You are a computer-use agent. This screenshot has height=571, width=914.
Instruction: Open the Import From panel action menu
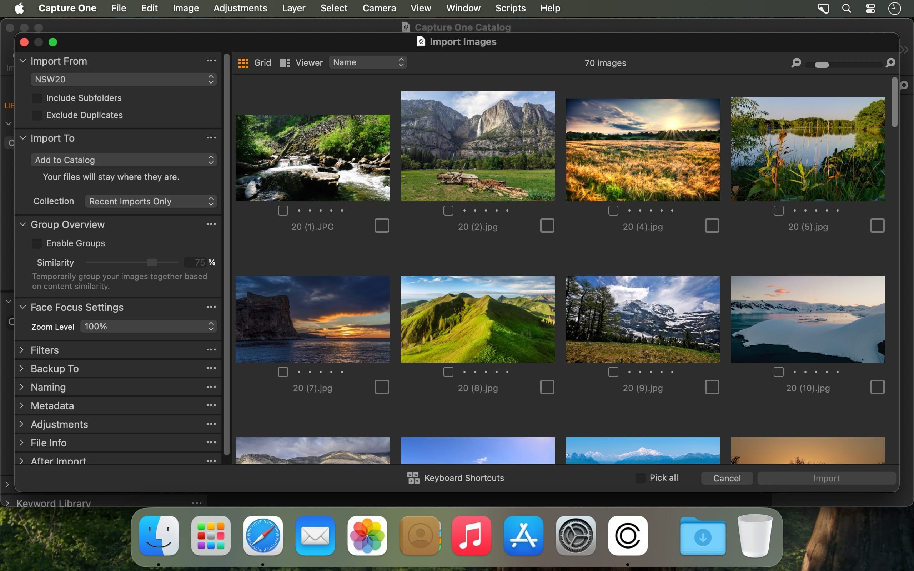[211, 60]
